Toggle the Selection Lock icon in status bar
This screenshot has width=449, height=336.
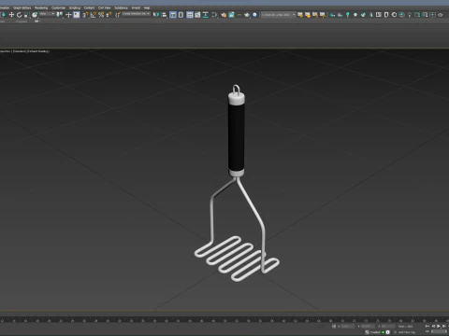(334, 327)
